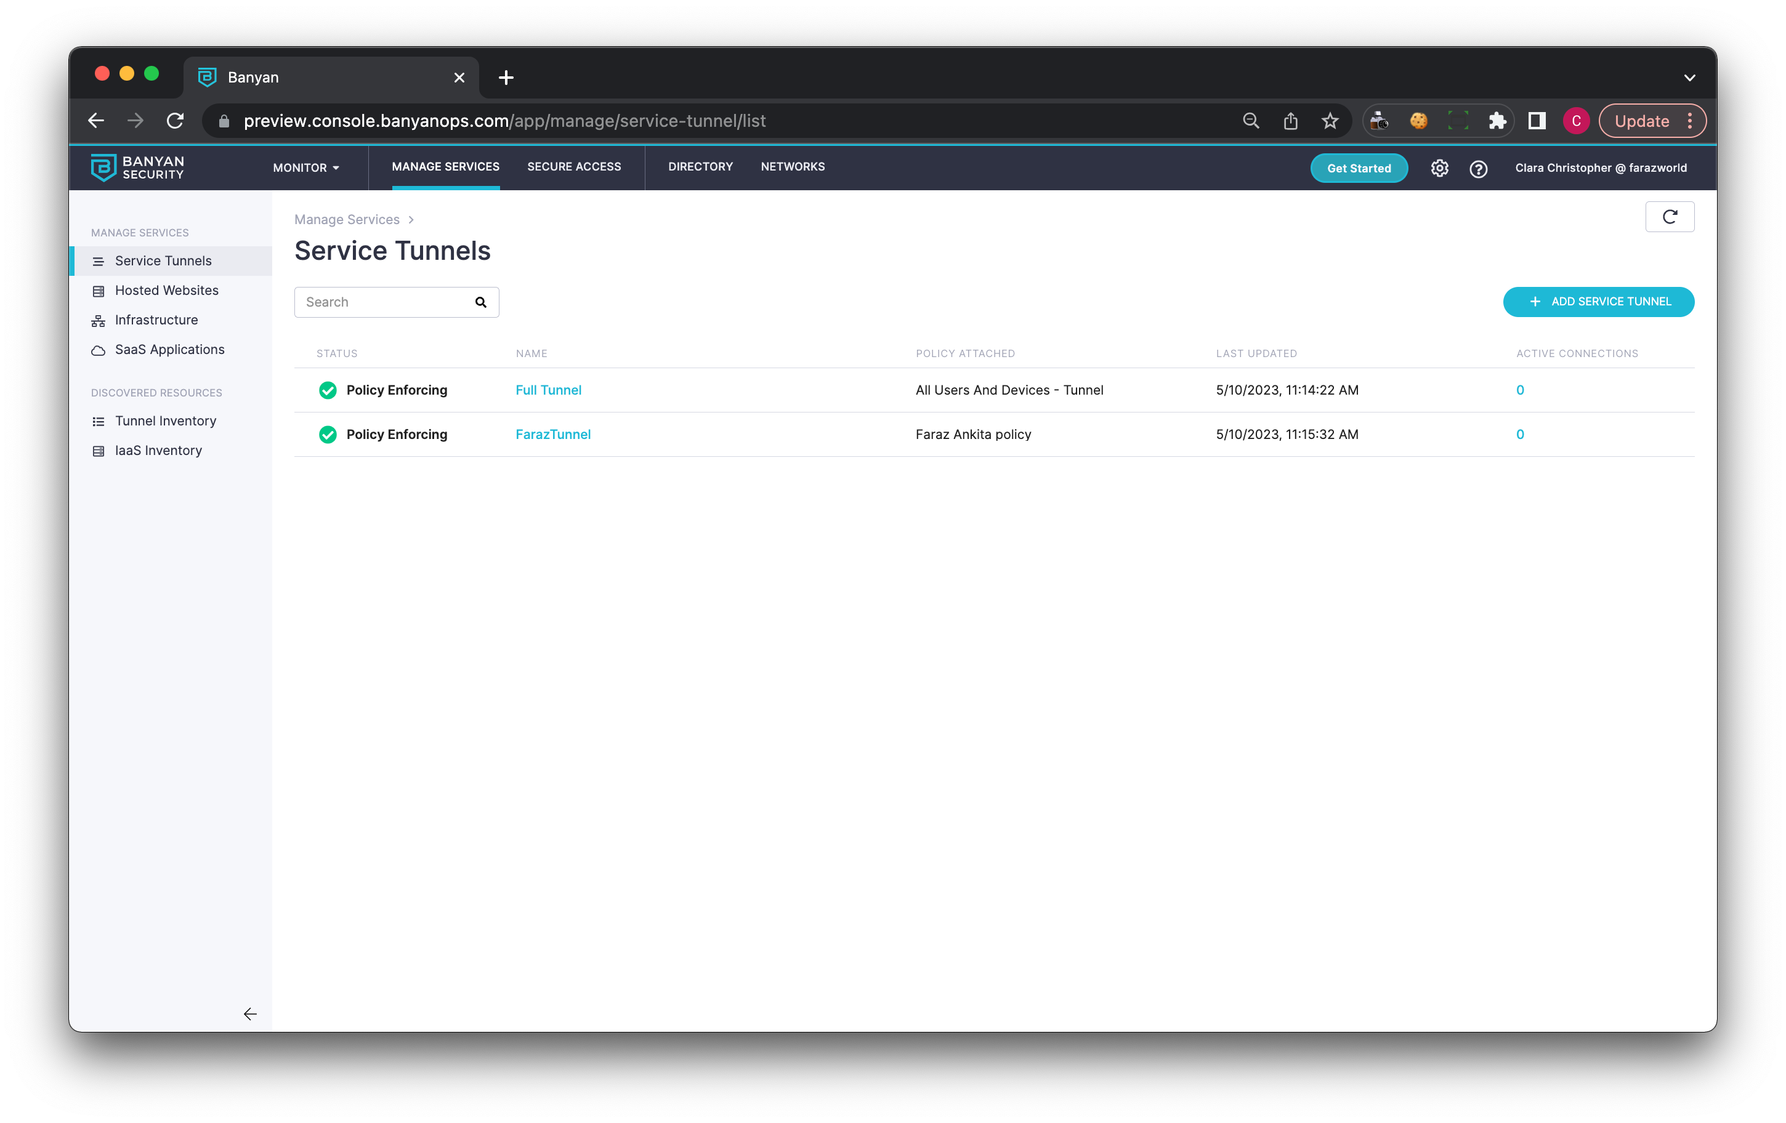Open Hosted Websites in sidebar
This screenshot has width=1786, height=1123.
(x=166, y=291)
